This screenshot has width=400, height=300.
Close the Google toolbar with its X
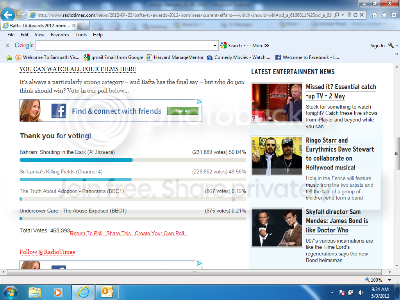(8, 45)
